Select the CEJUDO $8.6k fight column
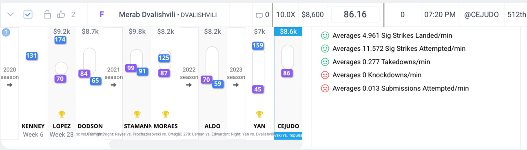This screenshot has height=150, width=527. point(288,84)
